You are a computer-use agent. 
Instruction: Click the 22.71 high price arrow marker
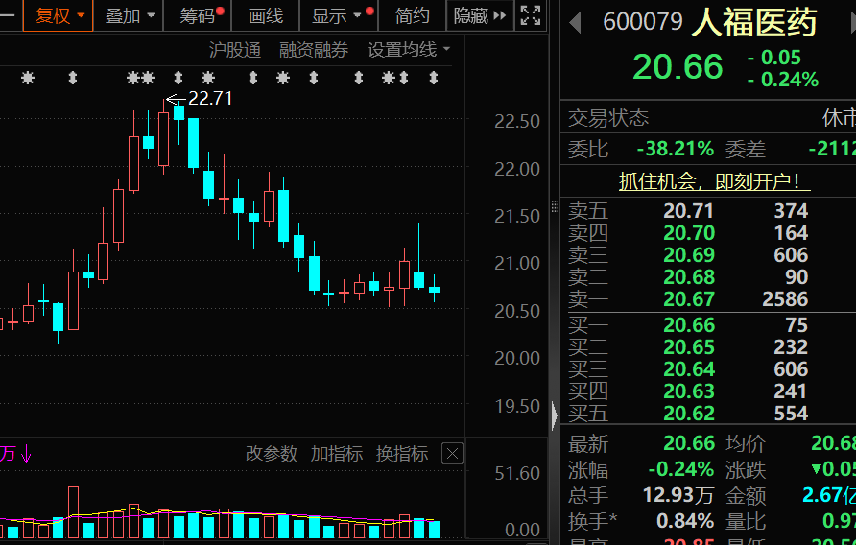[x=174, y=98]
